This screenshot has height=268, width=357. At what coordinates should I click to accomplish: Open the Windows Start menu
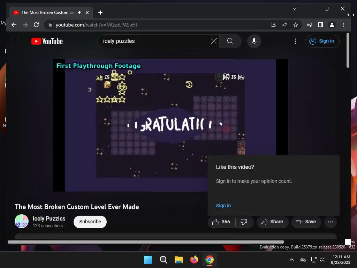(x=148, y=260)
